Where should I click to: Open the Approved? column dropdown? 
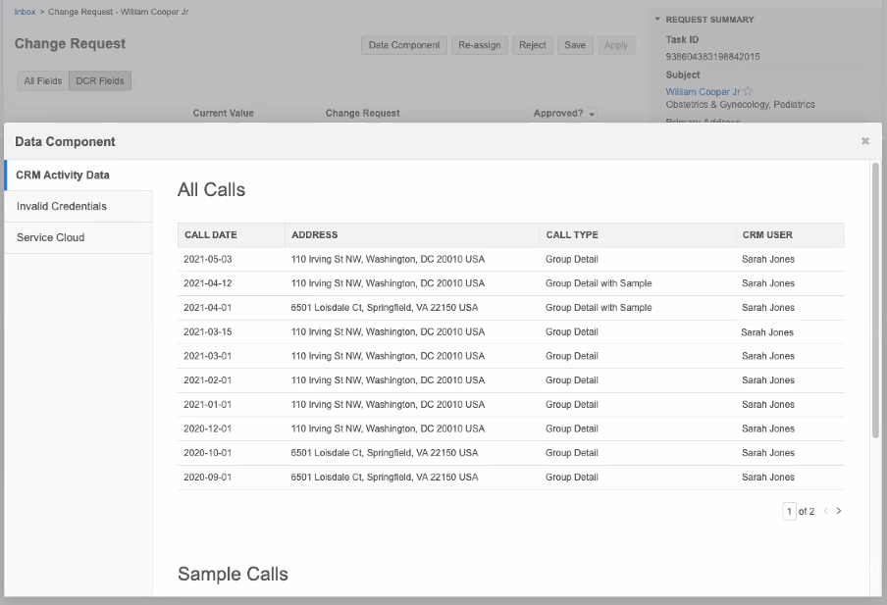coord(592,114)
